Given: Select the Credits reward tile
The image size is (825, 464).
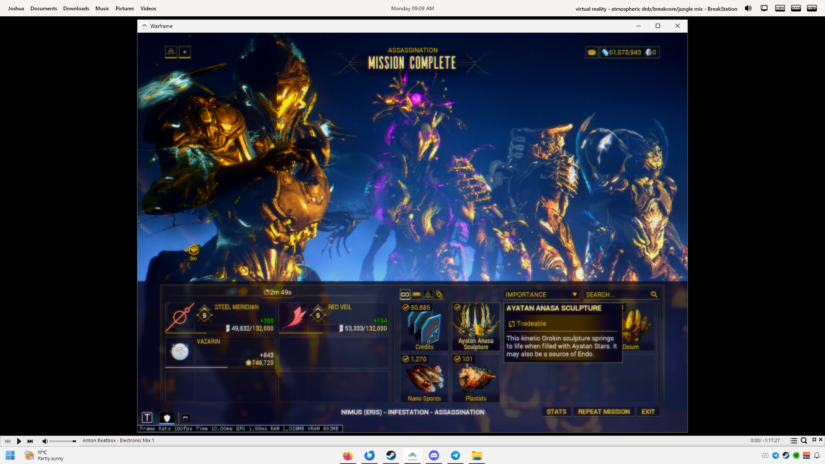Looking at the screenshot, I should [425, 327].
